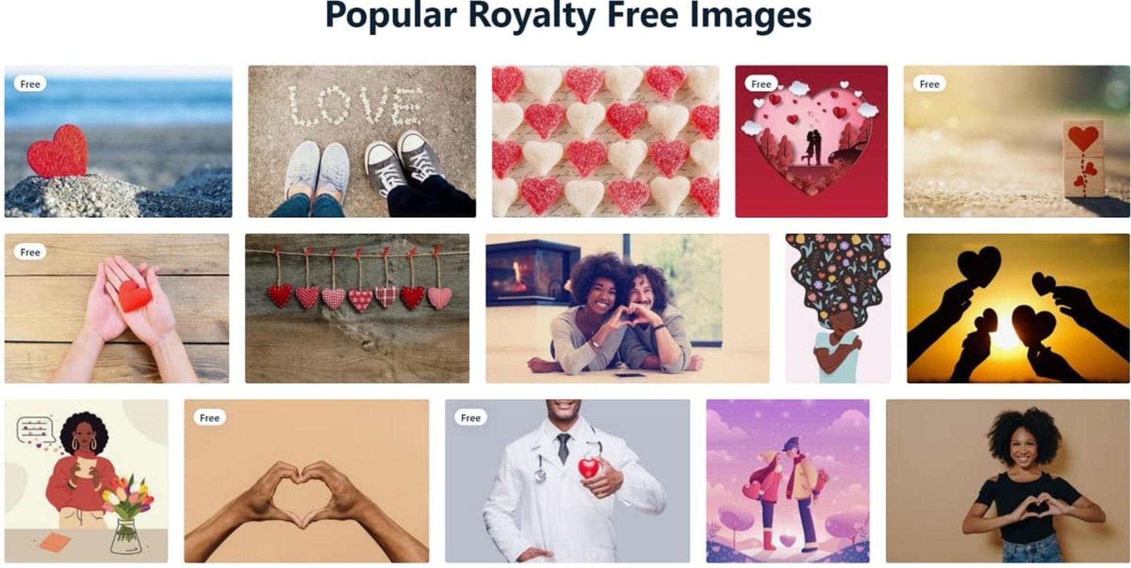Select the LOVE written in sand with shoes photo
Screen dimensions: 1131x568
coord(362,141)
